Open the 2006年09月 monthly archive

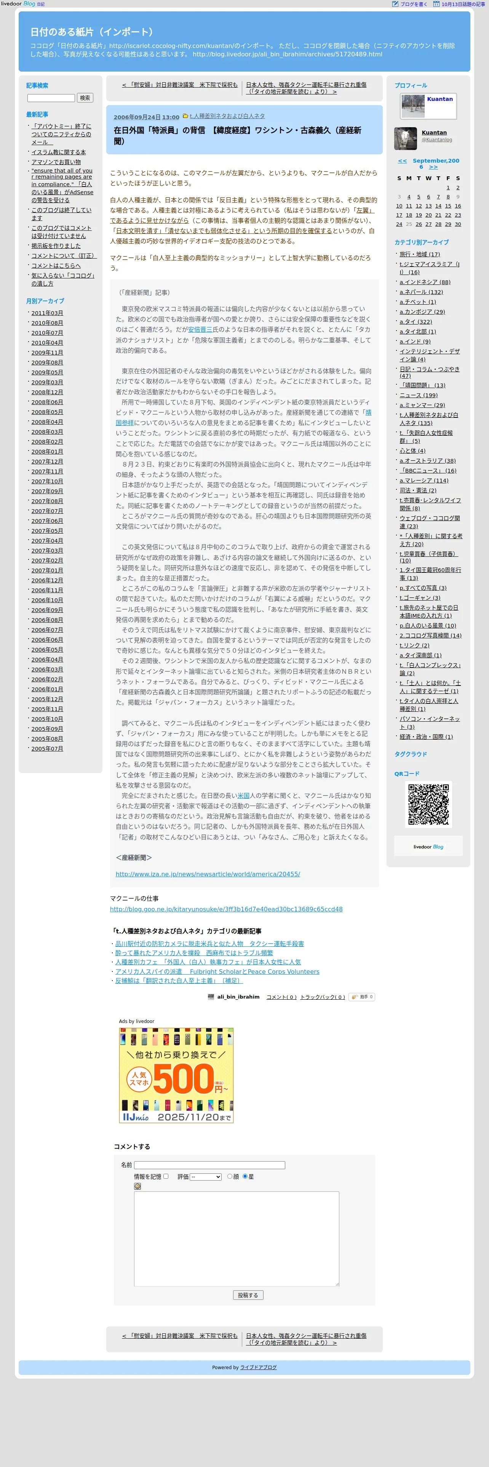tap(47, 610)
